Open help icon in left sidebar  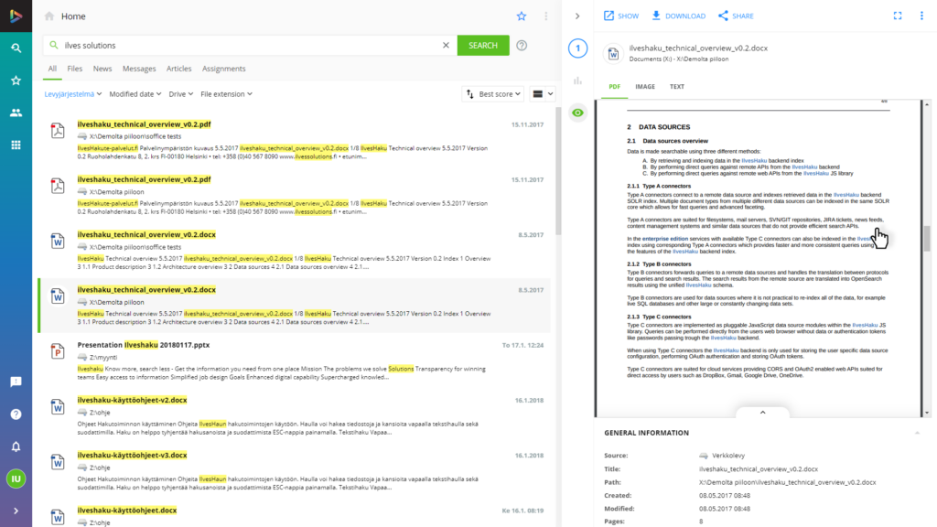click(16, 414)
